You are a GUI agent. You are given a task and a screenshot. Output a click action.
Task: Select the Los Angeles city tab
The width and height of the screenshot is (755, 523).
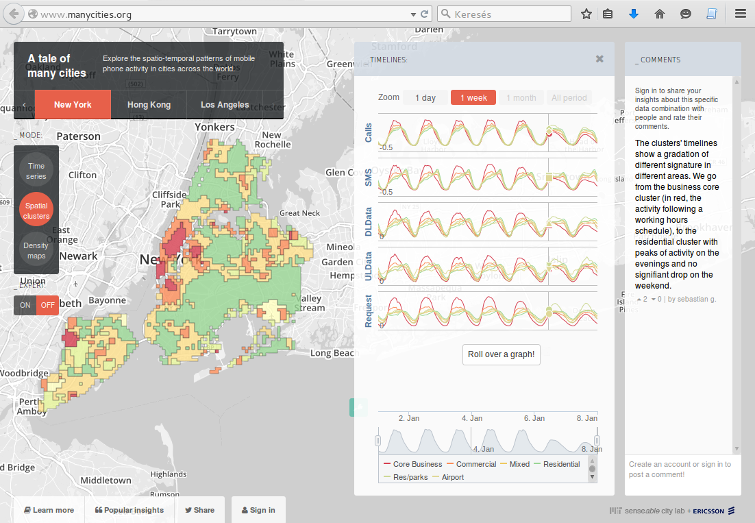225,105
